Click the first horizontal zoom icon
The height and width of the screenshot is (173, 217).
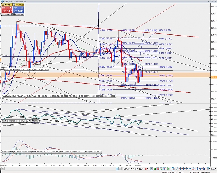pyautogui.click(x=181, y=169)
